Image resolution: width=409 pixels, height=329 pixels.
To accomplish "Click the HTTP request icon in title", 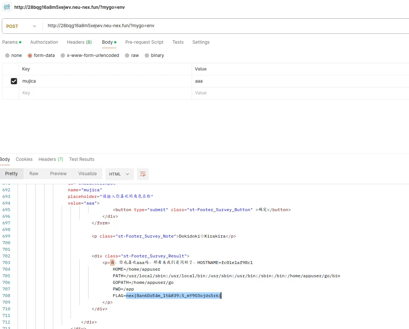I will point(7,7).
